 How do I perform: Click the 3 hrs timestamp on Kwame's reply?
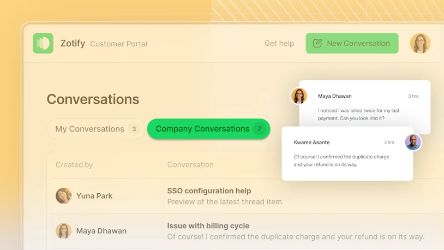pyautogui.click(x=389, y=142)
